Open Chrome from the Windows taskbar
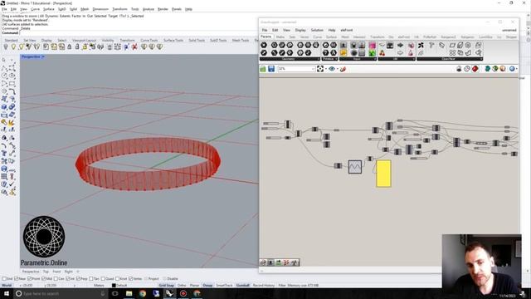Screen dimensions: 531x299 coord(143,293)
